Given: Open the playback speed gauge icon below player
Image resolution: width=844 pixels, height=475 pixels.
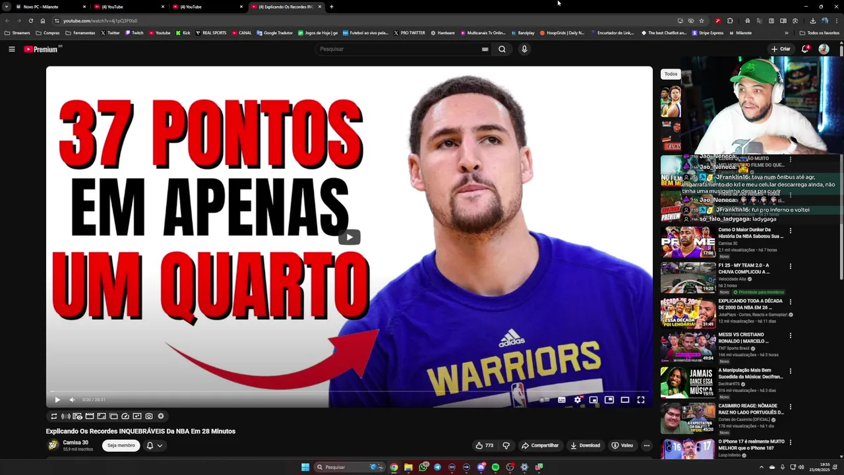Looking at the screenshot, I should point(125,416).
